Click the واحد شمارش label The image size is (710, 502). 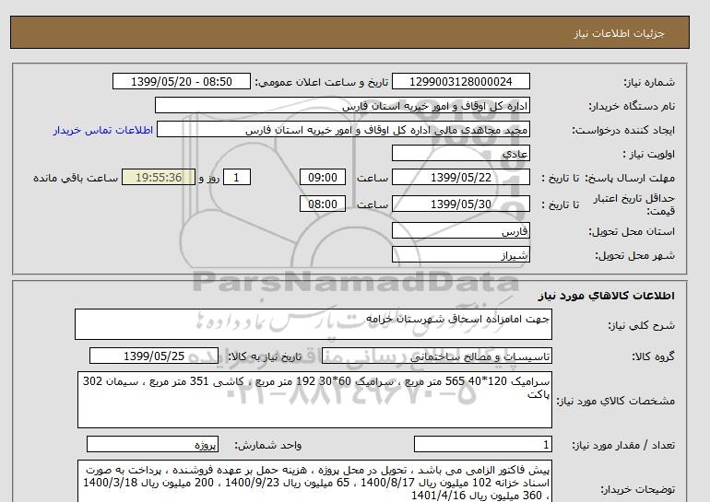pos(267,446)
